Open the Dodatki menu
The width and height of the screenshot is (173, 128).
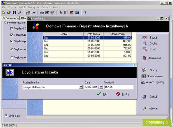pos(46,7)
